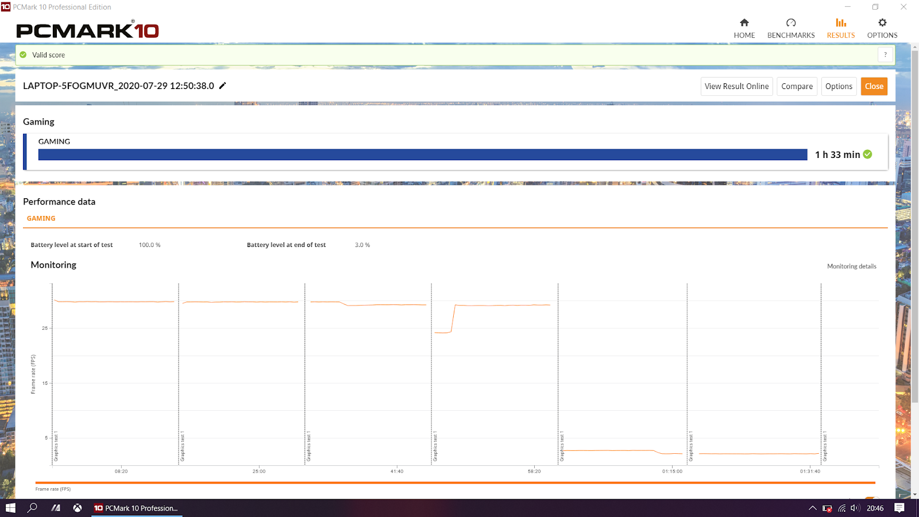Viewport: 919px width, 517px height.
Task: Open the volume tray icon
Action: (x=855, y=508)
